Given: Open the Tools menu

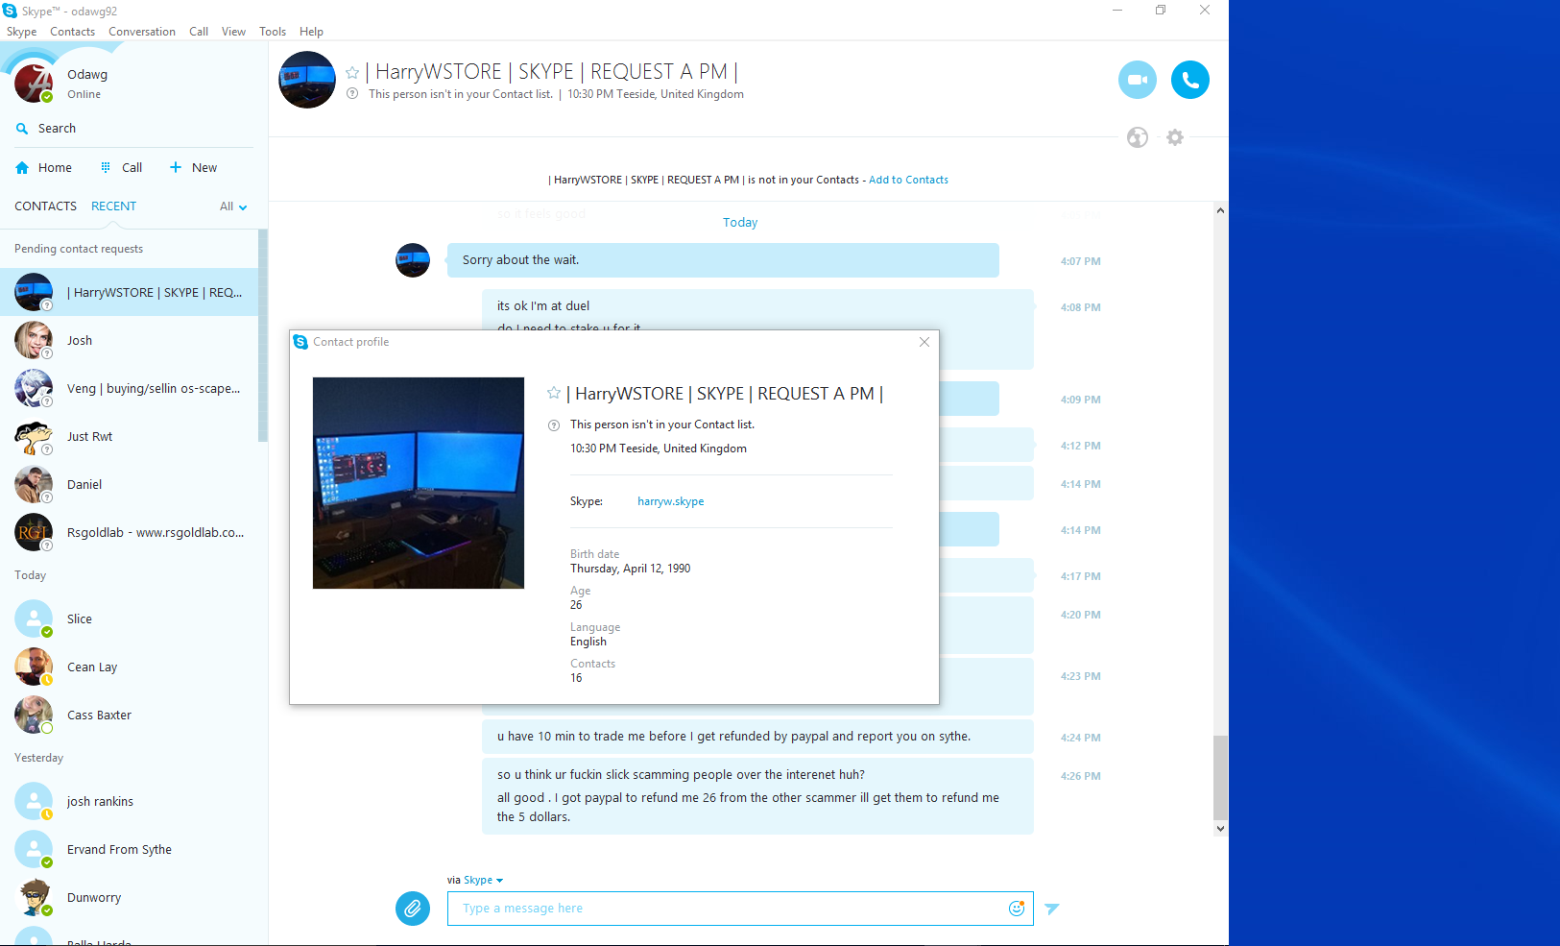Looking at the screenshot, I should click(x=273, y=32).
